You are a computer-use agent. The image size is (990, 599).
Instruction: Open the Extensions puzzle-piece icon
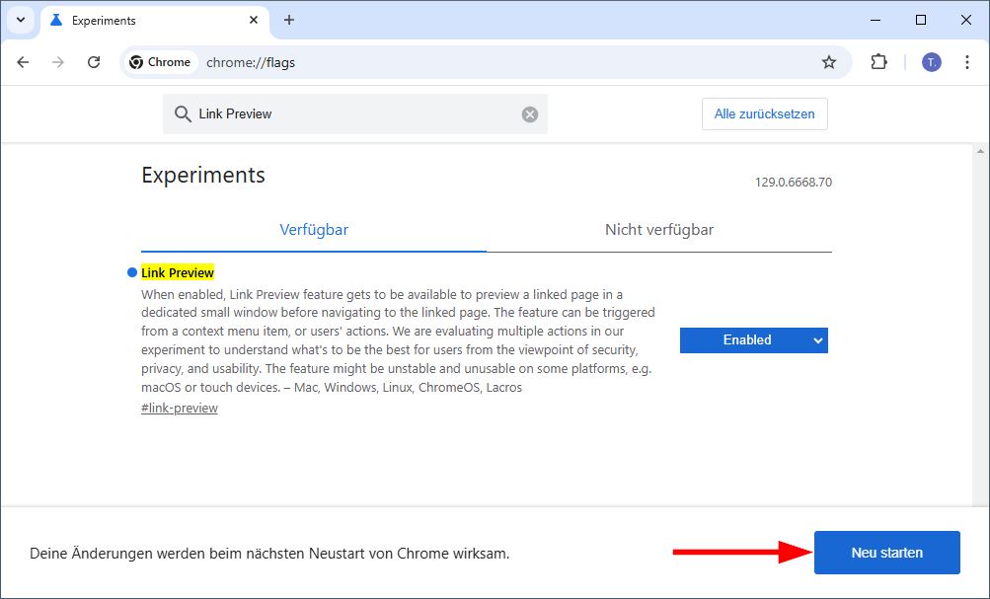point(877,61)
